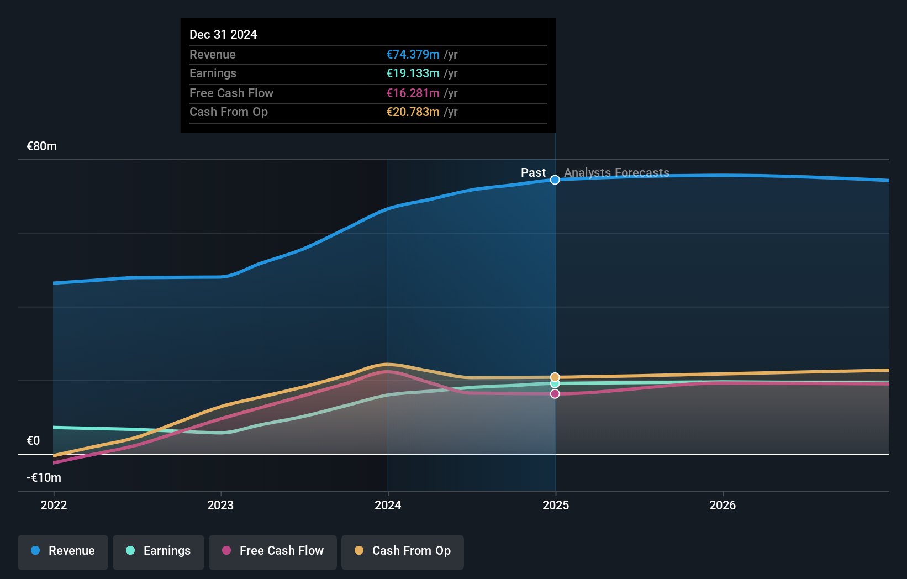907x579 pixels.
Task: Click the €80m y-axis label
Action: pos(42,146)
